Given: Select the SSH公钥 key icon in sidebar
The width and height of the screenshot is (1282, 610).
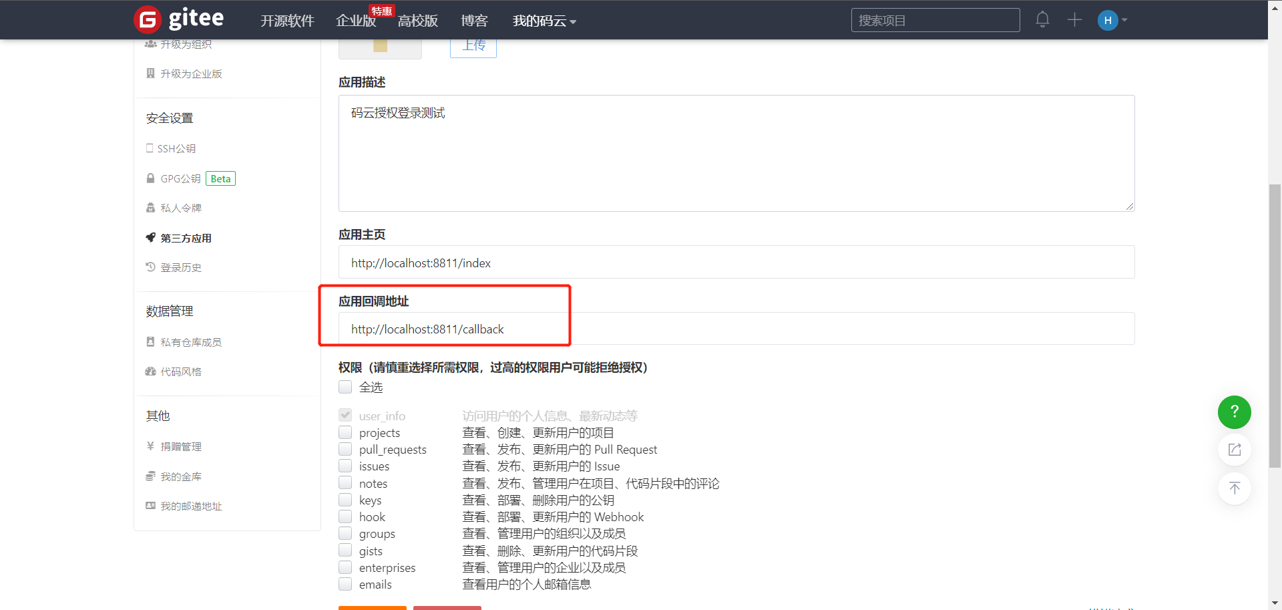Looking at the screenshot, I should 150,148.
